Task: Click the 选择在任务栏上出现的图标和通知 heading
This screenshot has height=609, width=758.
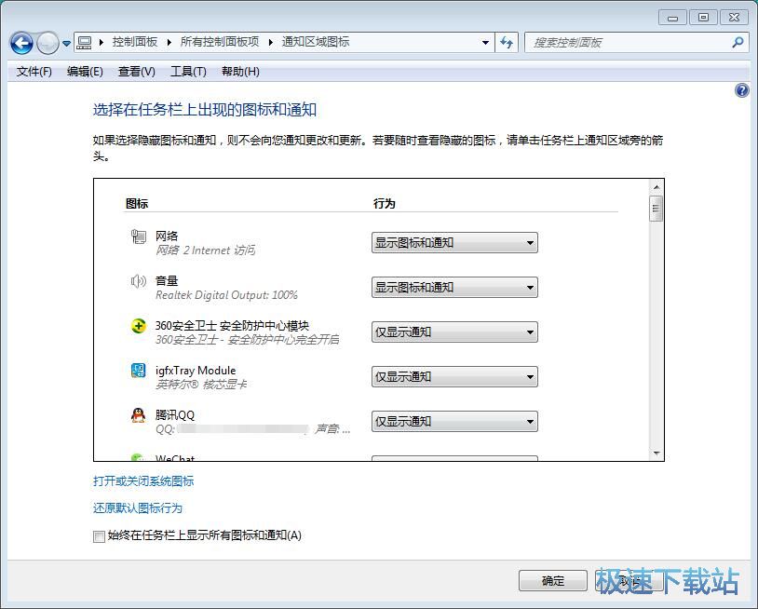Action: click(x=205, y=110)
